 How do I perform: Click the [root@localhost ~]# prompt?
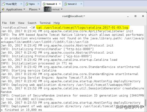click(18, 28)
